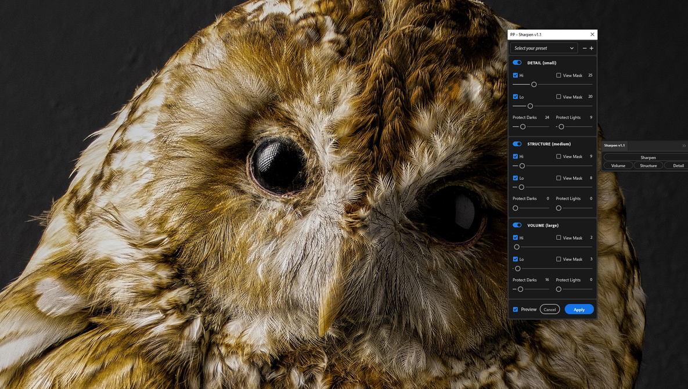
Task: Enable View Mask for VOLUME Hi
Action: point(559,237)
